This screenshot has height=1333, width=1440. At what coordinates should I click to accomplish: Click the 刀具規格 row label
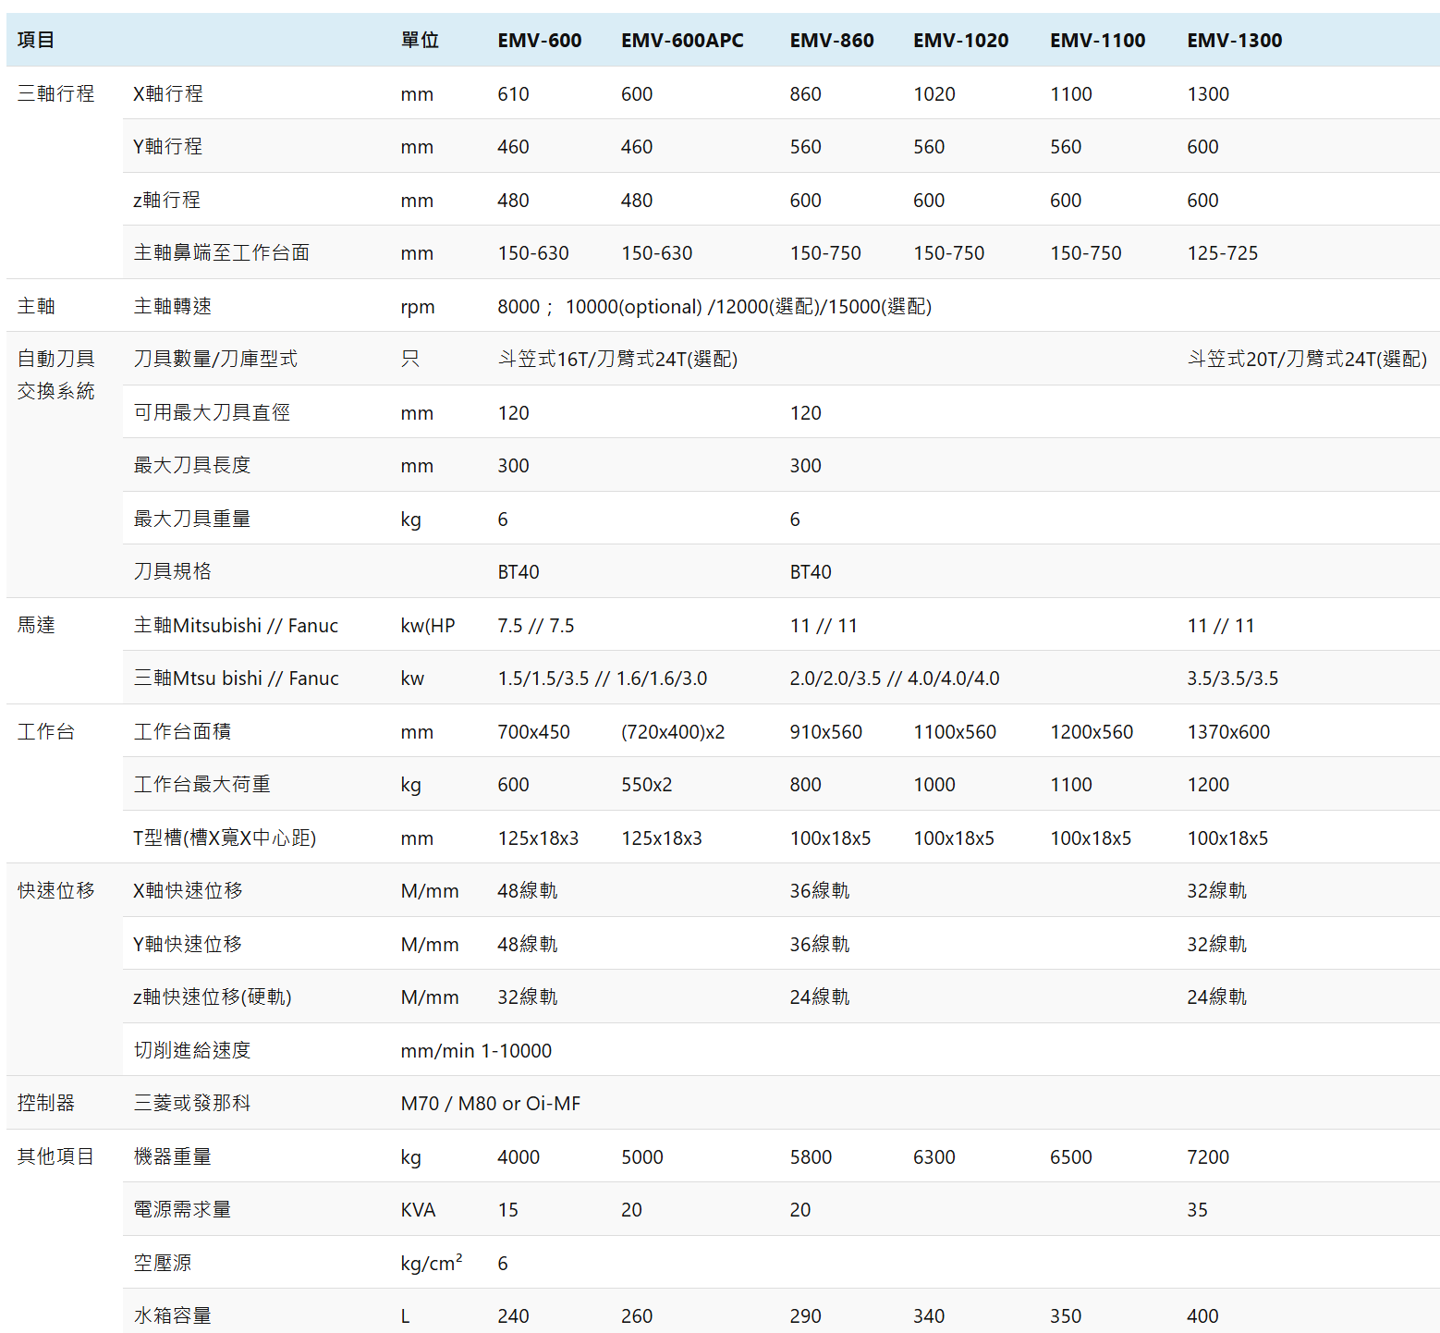click(x=173, y=571)
